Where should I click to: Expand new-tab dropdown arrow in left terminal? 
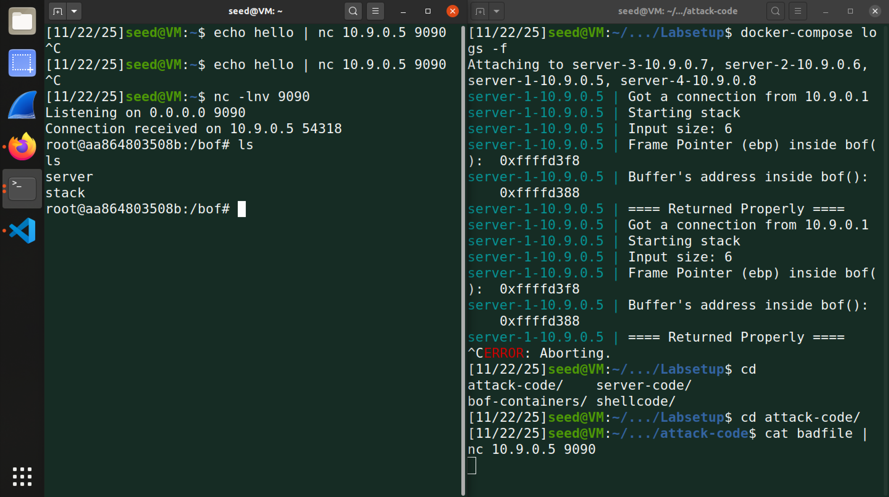(74, 11)
